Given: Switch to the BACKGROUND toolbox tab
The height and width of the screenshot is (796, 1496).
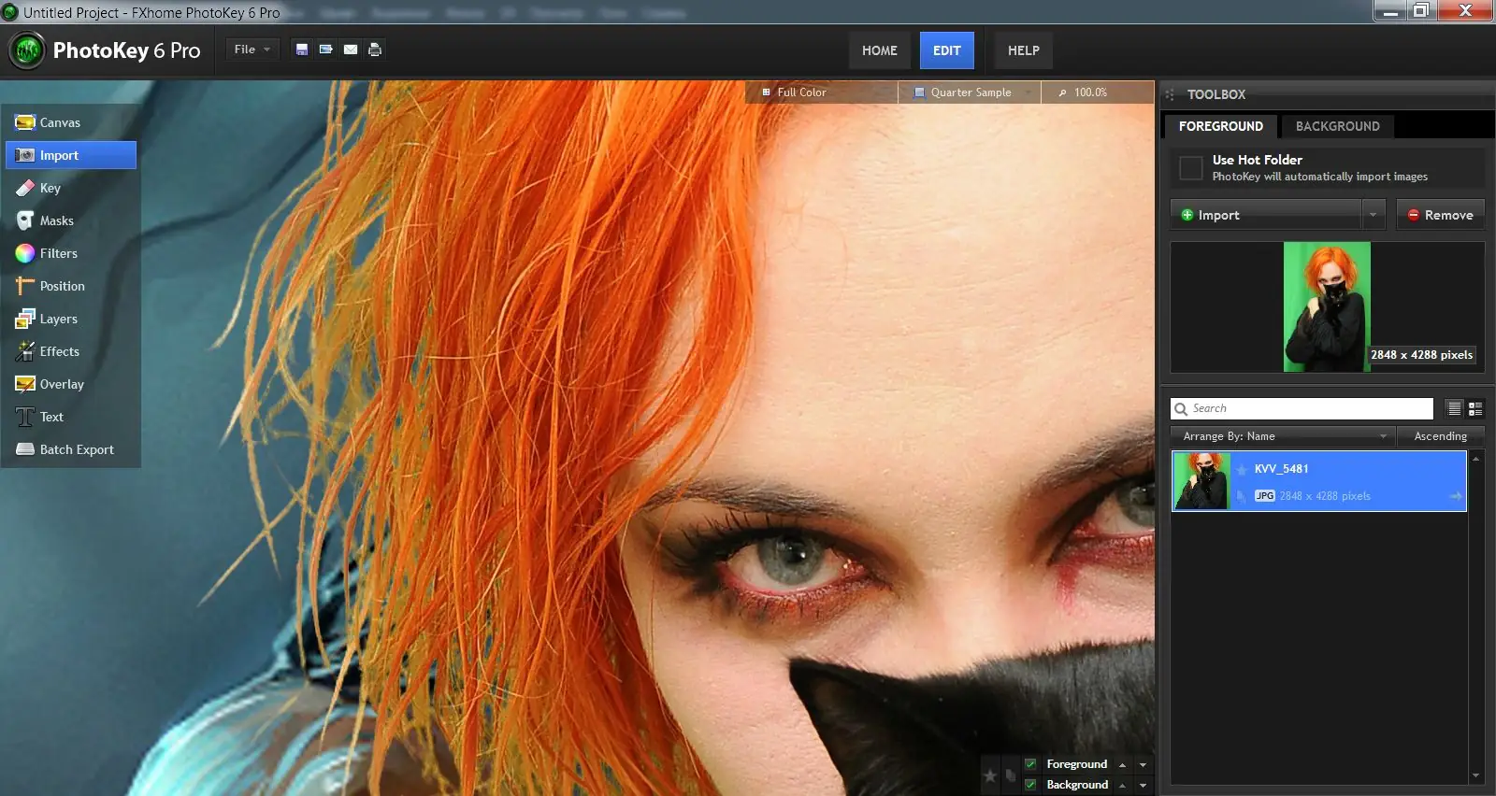Looking at the screenshot, I should [x=1338, y=126].
